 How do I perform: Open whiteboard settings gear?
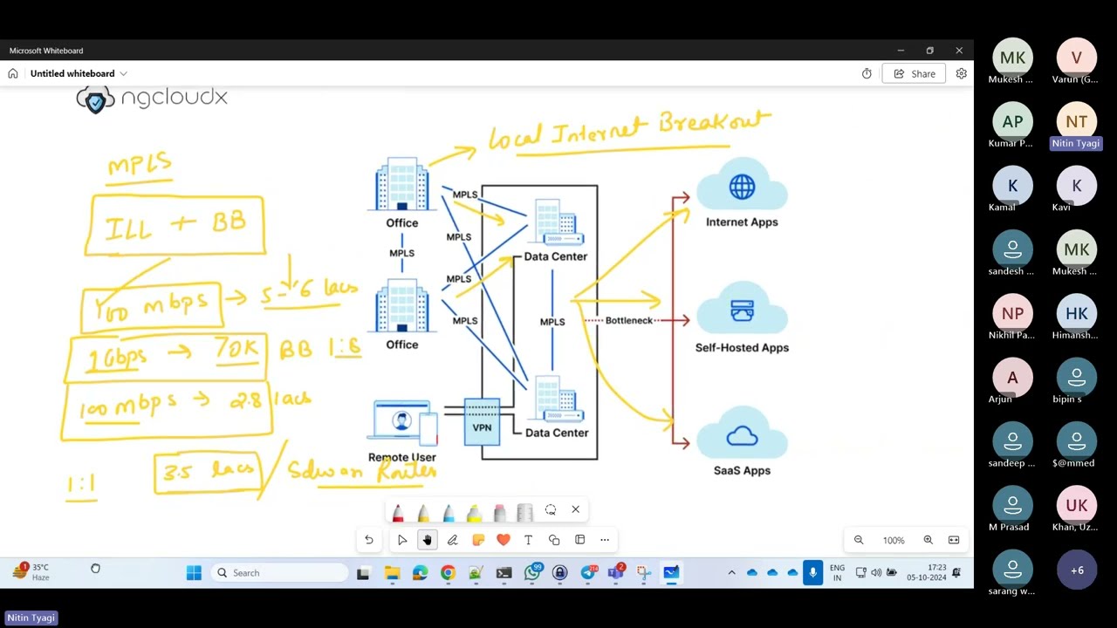click(x=962, y=74)
